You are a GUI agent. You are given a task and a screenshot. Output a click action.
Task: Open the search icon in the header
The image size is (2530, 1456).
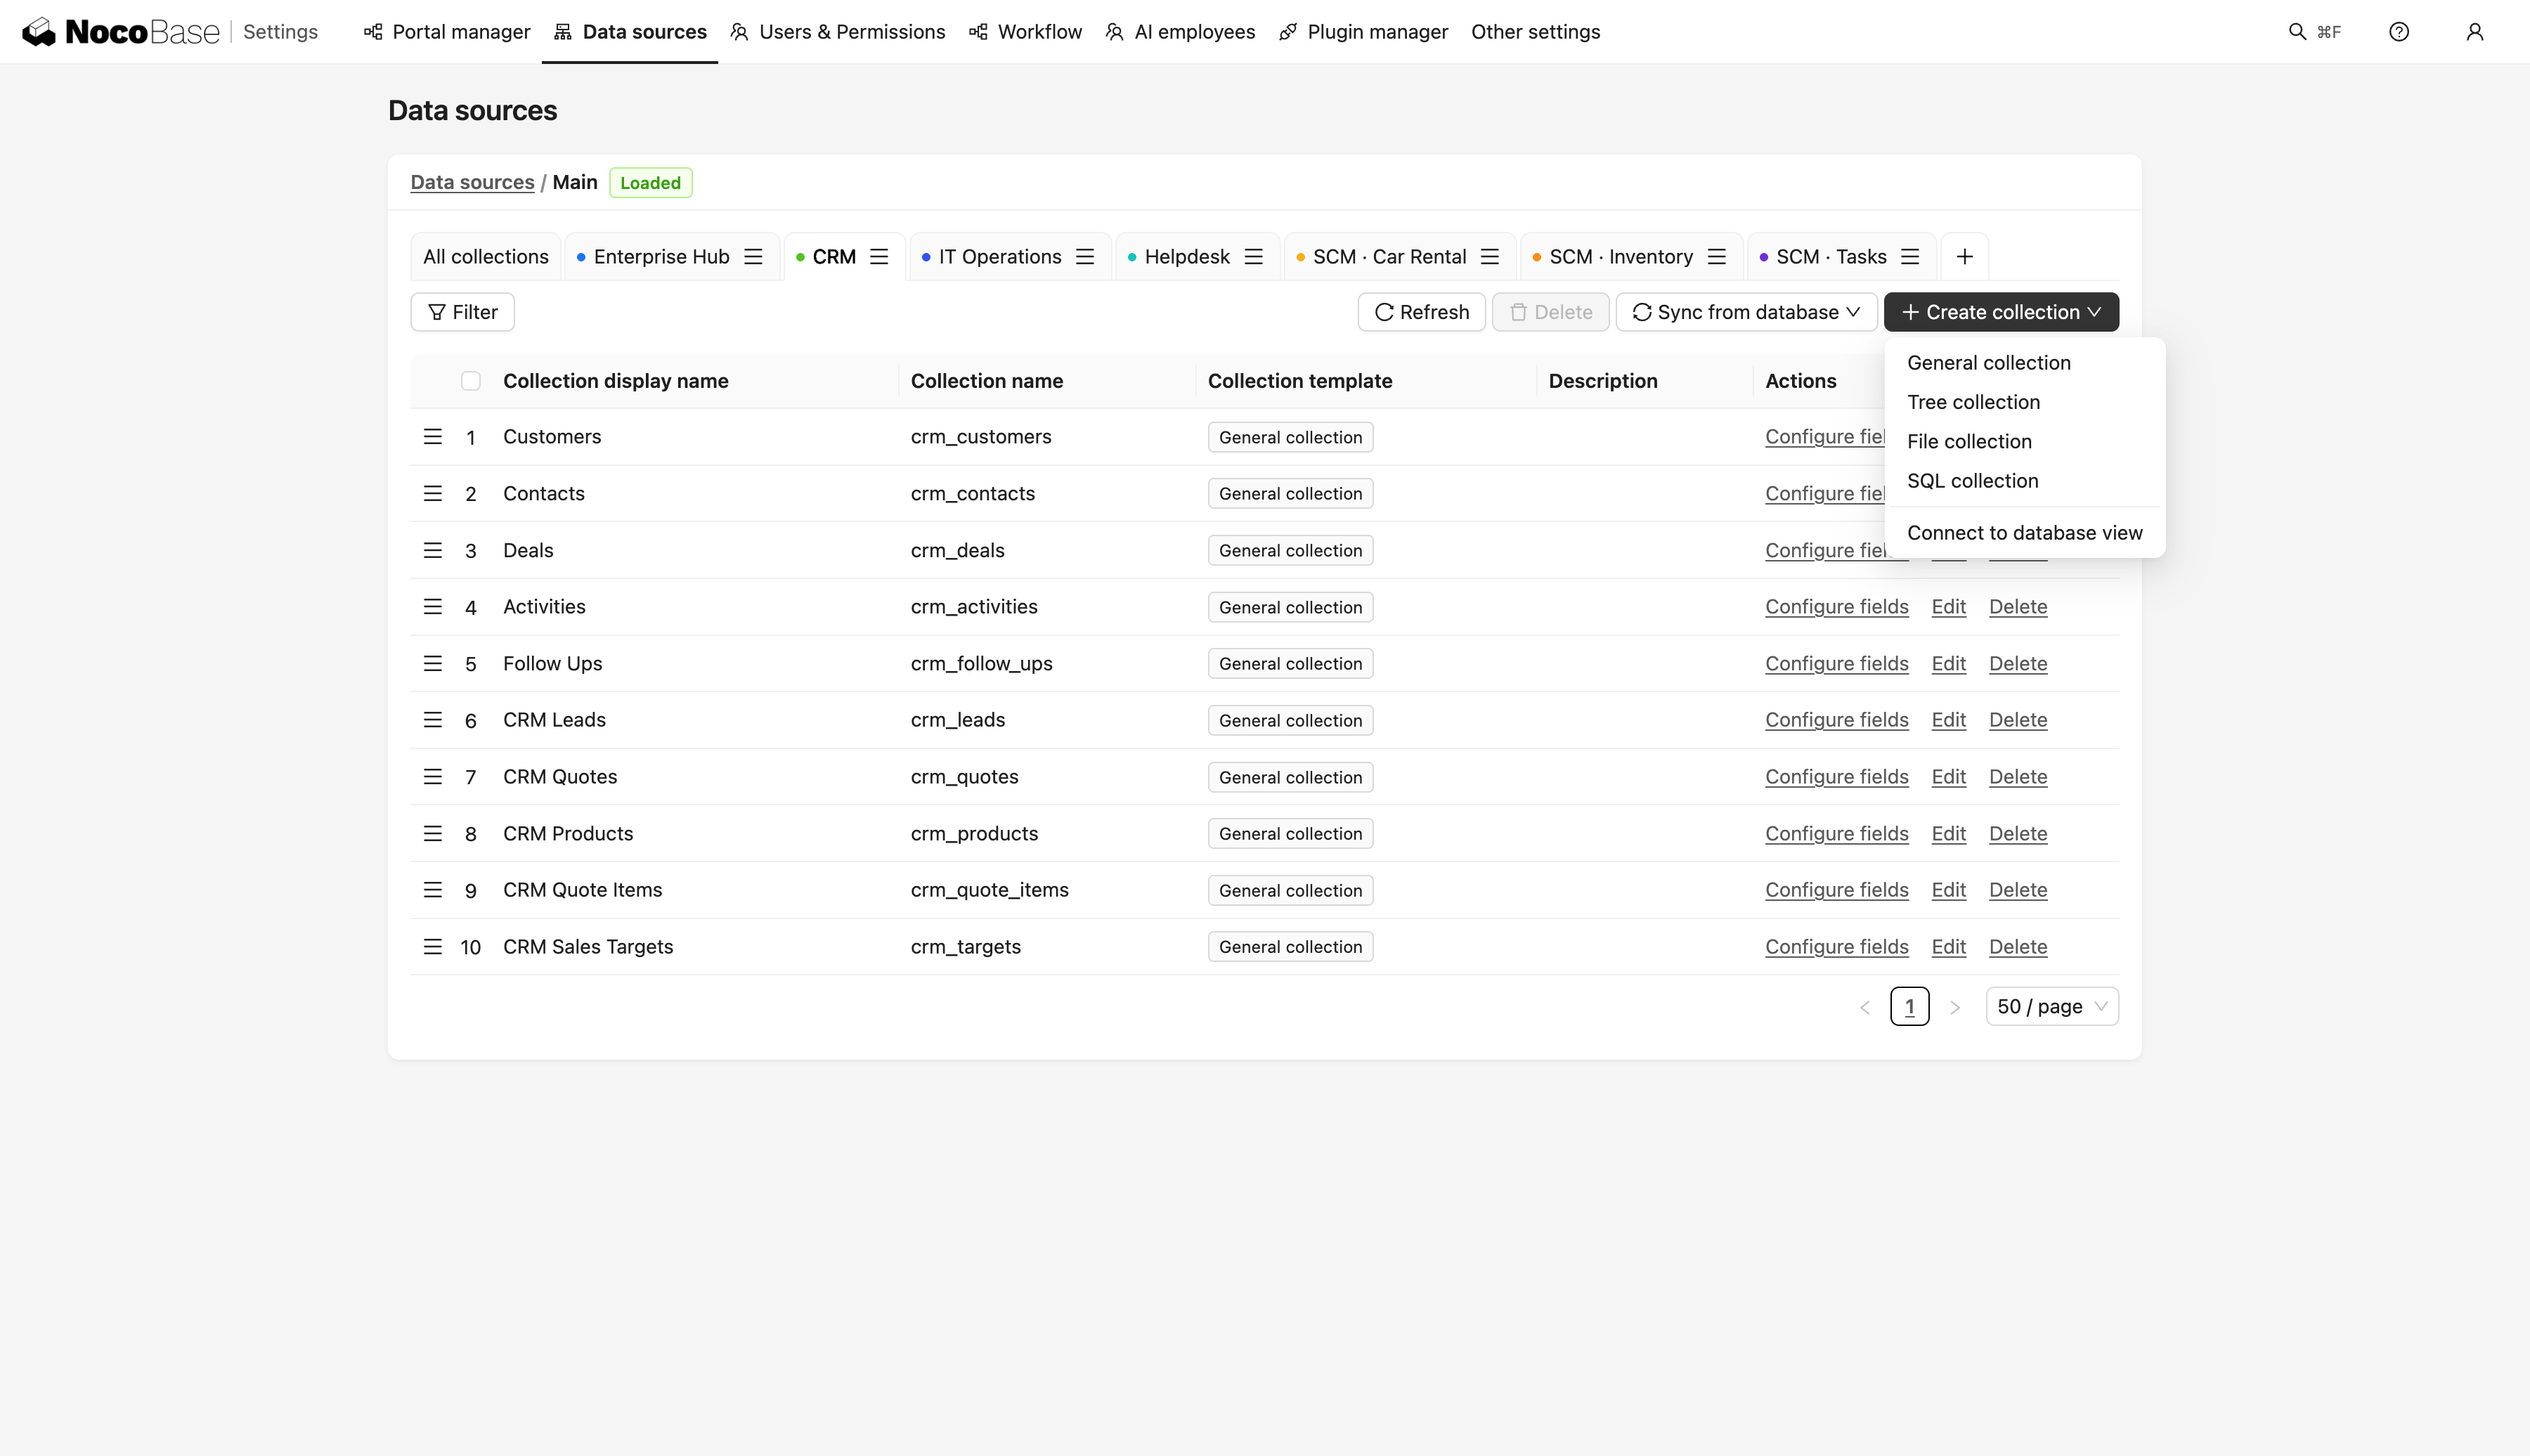tap(2297, 32)
